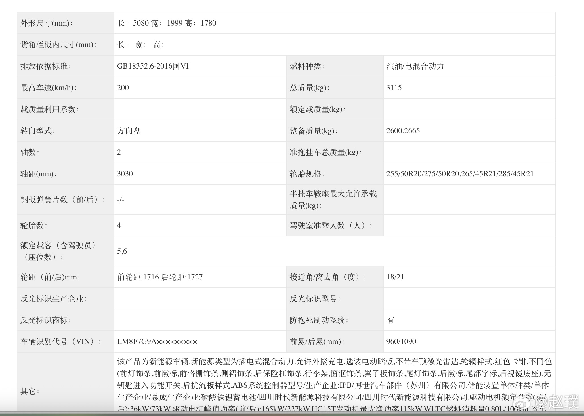The height and width of the screenshot is (416, 584).
Task: Select curb weight value '2600,2665'
Action: coord(403,131)
